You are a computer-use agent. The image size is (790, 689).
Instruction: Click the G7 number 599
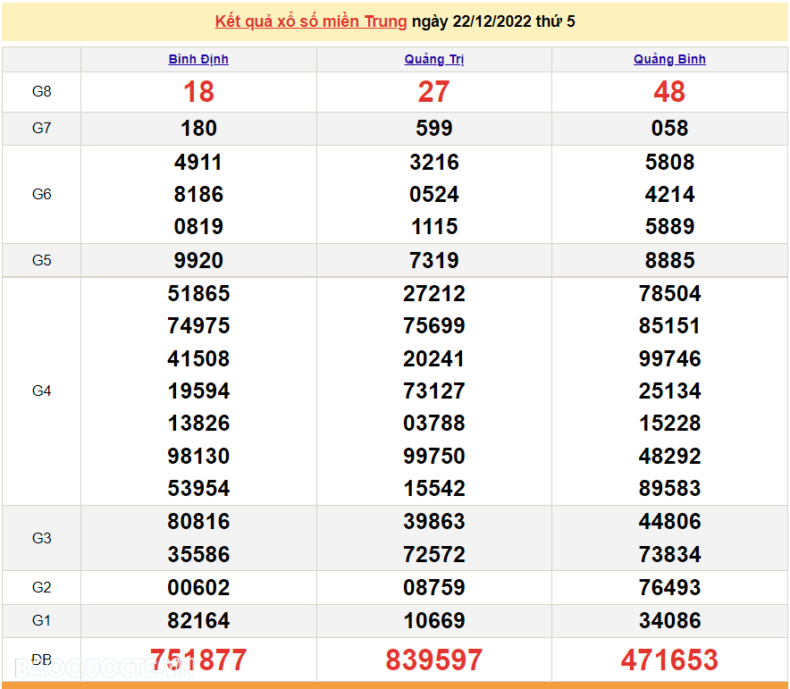pyautogui.click(x=433, y=129)
